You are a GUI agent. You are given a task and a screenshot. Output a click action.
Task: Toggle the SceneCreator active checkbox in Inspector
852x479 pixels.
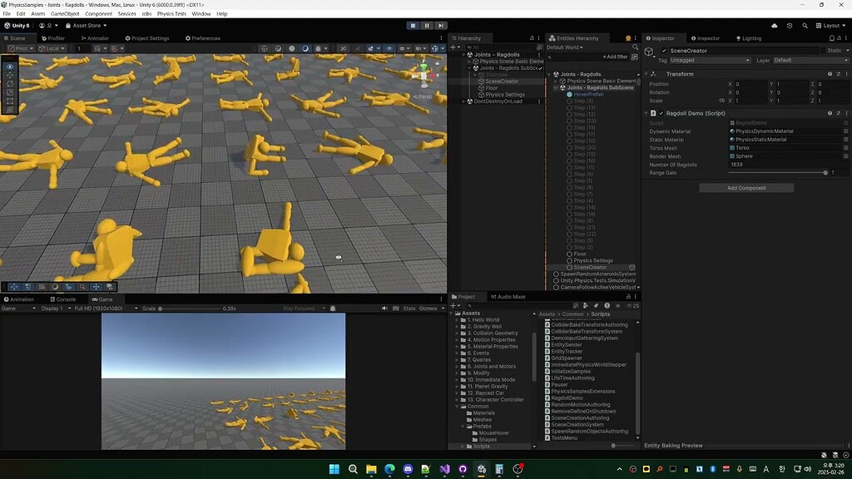tap(664, 51)
